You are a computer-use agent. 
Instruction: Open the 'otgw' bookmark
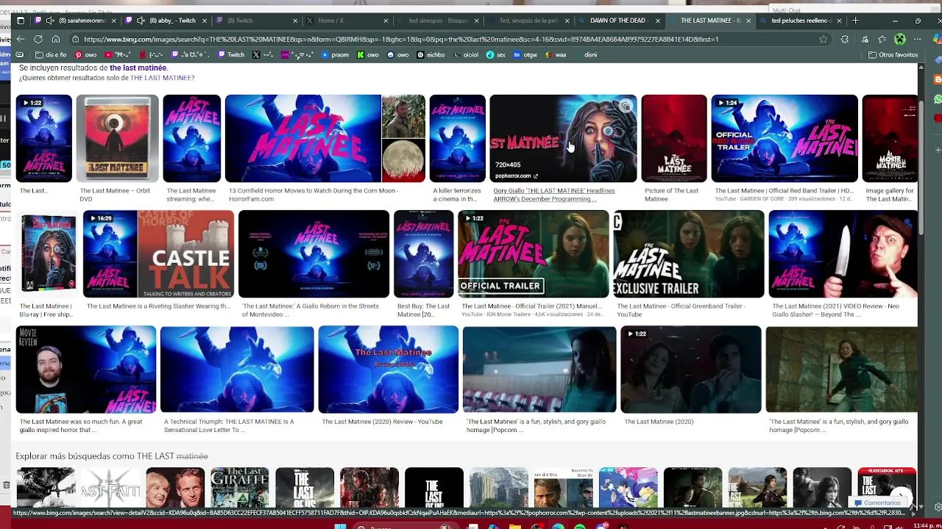[x=525, y=54]
